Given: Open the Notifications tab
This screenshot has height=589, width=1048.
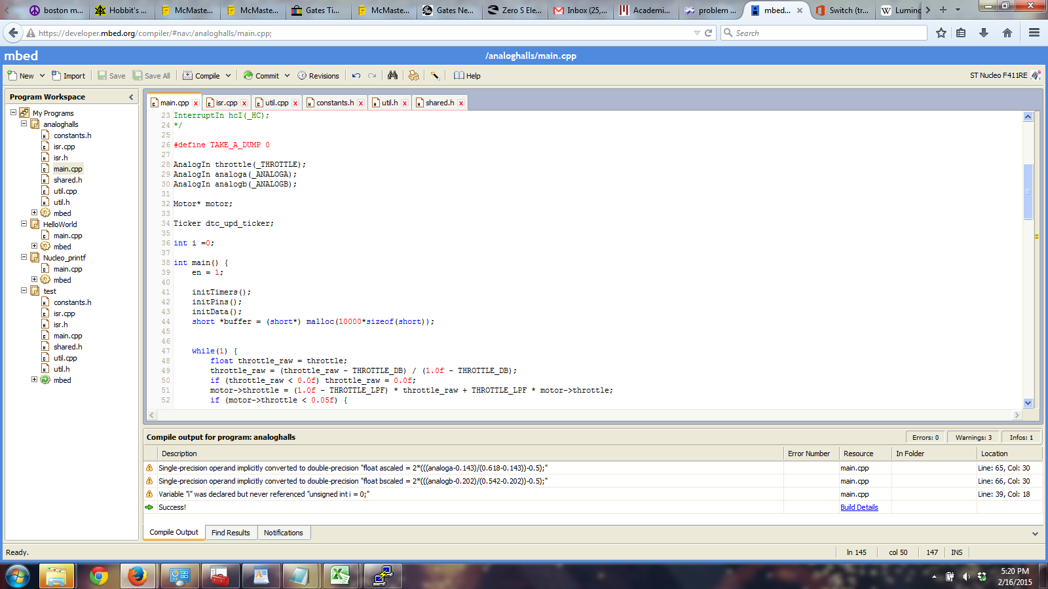Looking at the screenshot, I should [x=284, y=533].
